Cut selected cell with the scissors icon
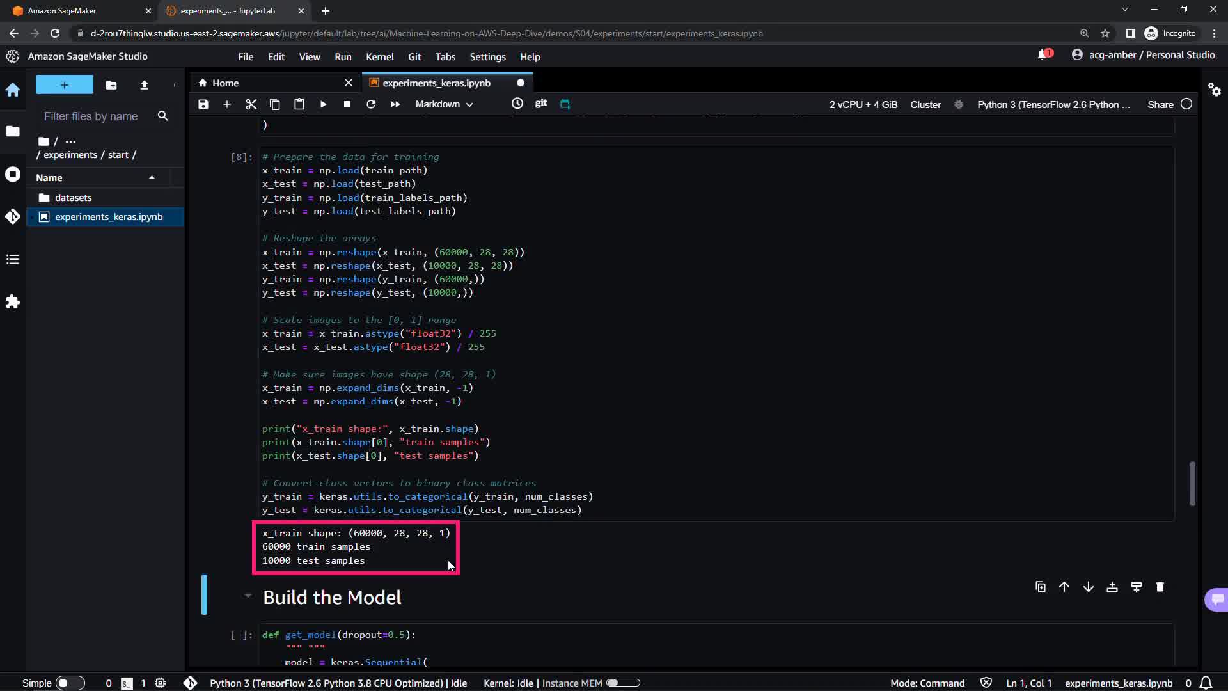 tap(251, 104)
